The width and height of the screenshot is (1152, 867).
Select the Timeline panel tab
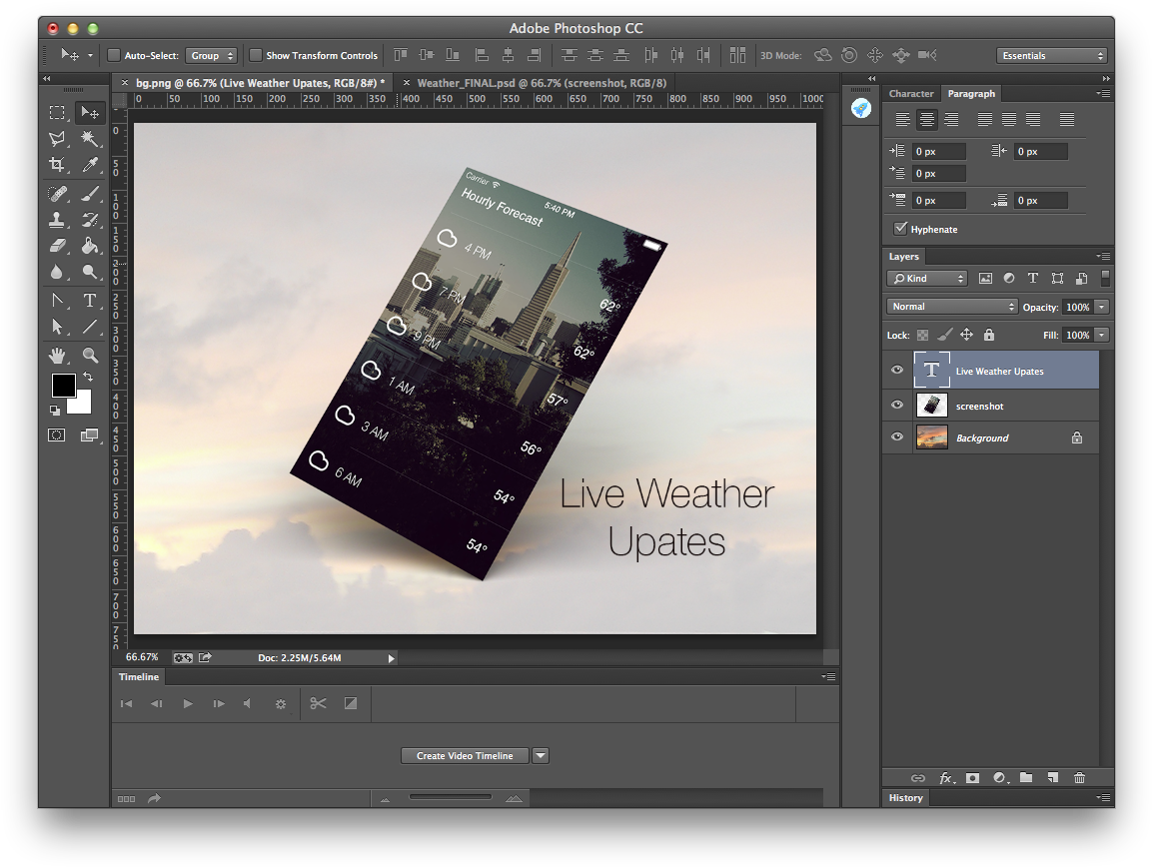[x=139, y=676]
